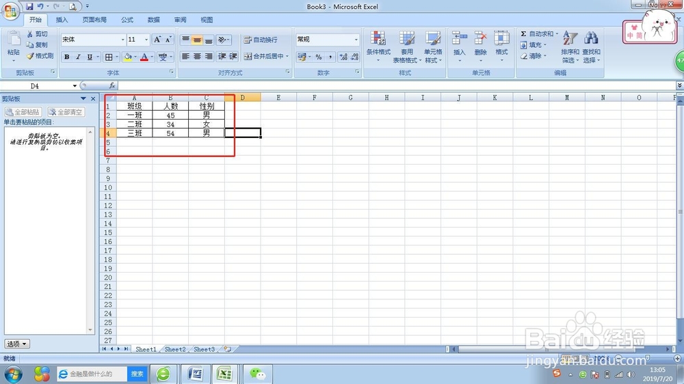
Task: Click the increase indent icon
Action: (x=233, y=56)
